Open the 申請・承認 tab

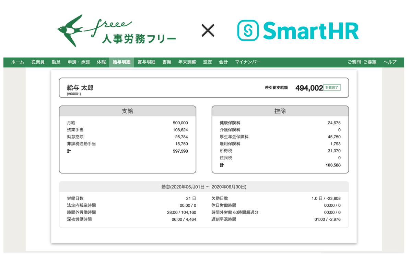[79, 62]
